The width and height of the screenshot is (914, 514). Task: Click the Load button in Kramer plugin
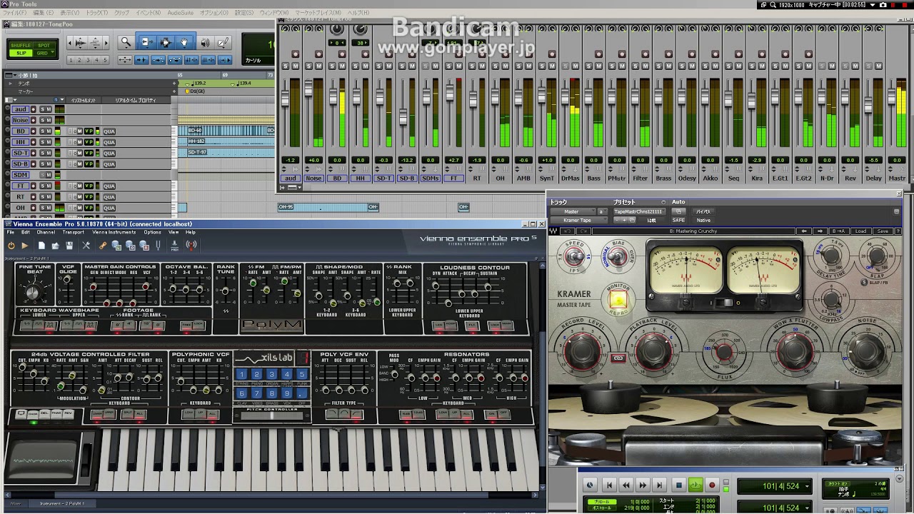861,231
